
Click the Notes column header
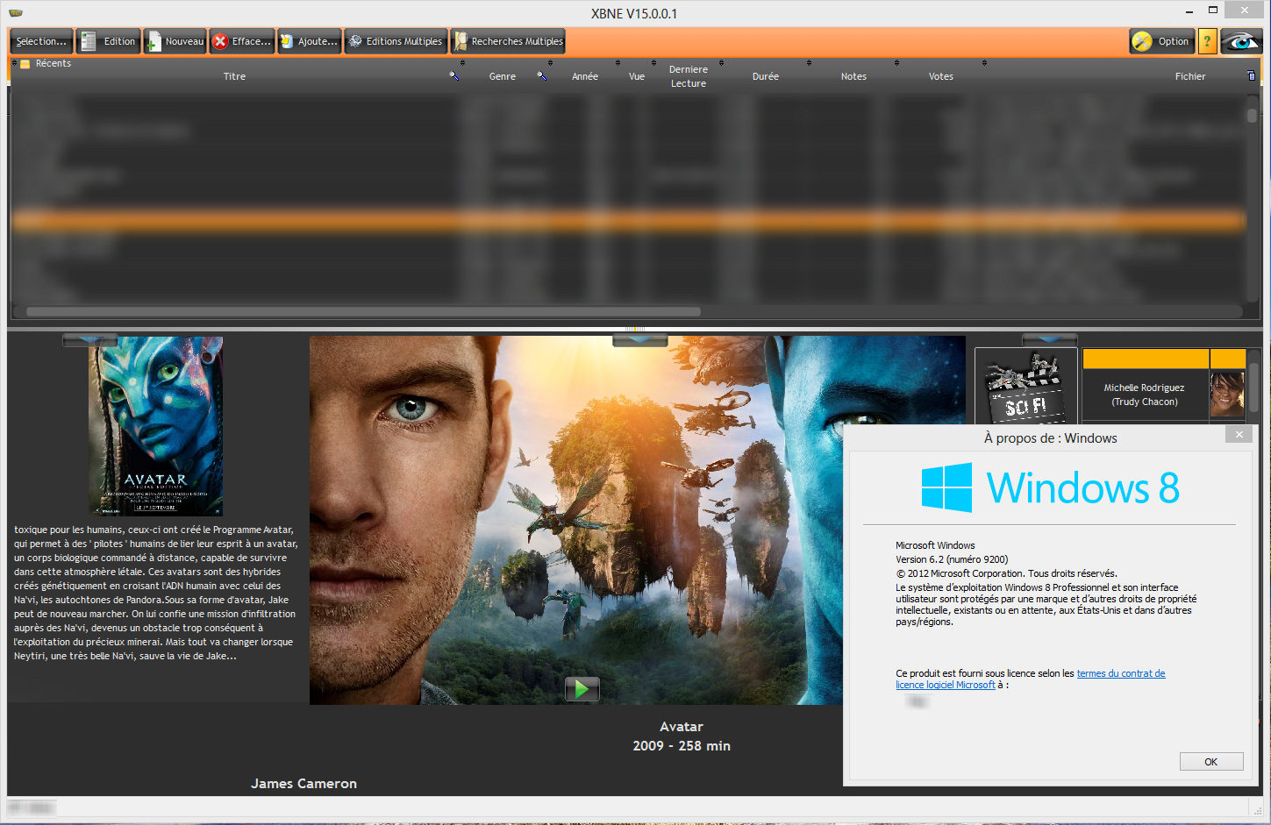pyautogui.click(x=853, y=76)
